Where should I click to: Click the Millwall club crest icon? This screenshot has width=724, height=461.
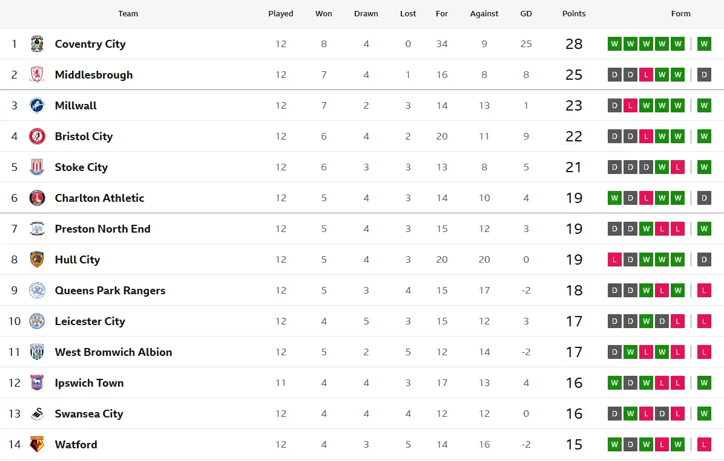tap(37, 106)
